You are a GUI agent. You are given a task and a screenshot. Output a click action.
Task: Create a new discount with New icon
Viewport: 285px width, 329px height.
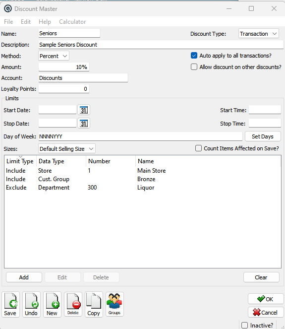[52, 304]
